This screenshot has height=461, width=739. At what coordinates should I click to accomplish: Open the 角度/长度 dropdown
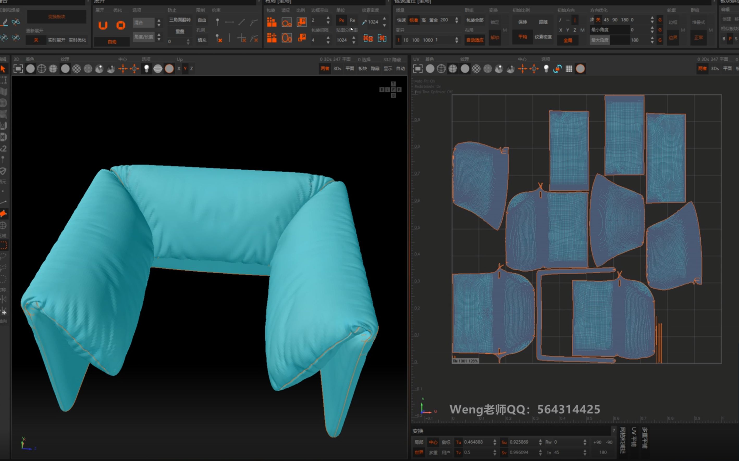(x=144, y=37)
